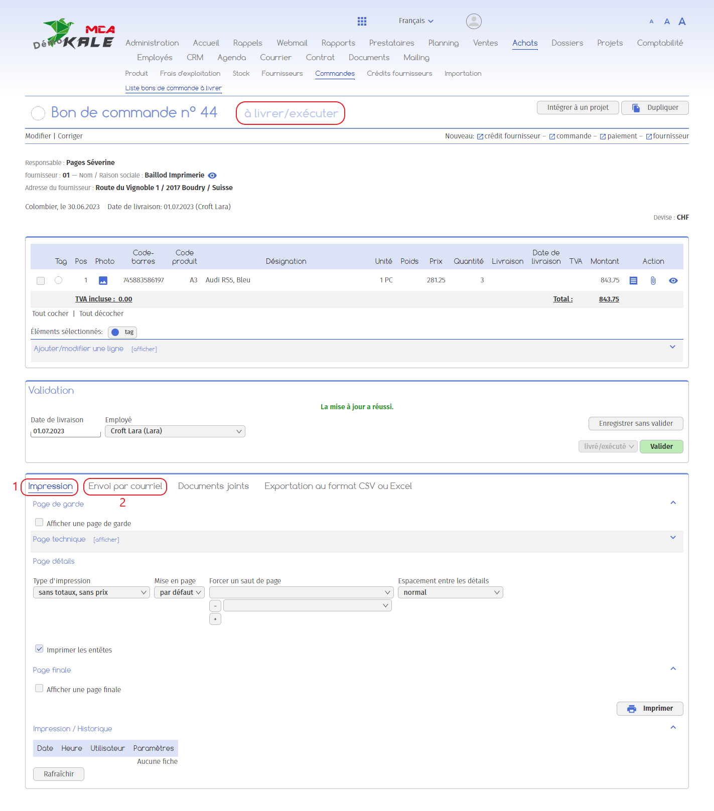Click the Imprimer printer button
This screenshot has height=811, width=714.
650,709
